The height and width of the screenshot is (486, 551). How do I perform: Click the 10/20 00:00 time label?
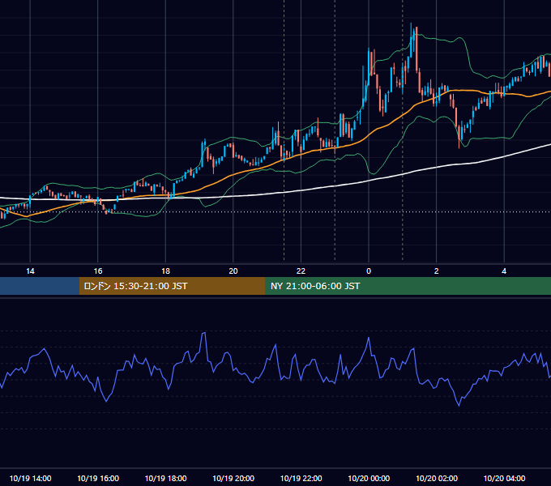[x=369, y=478]
